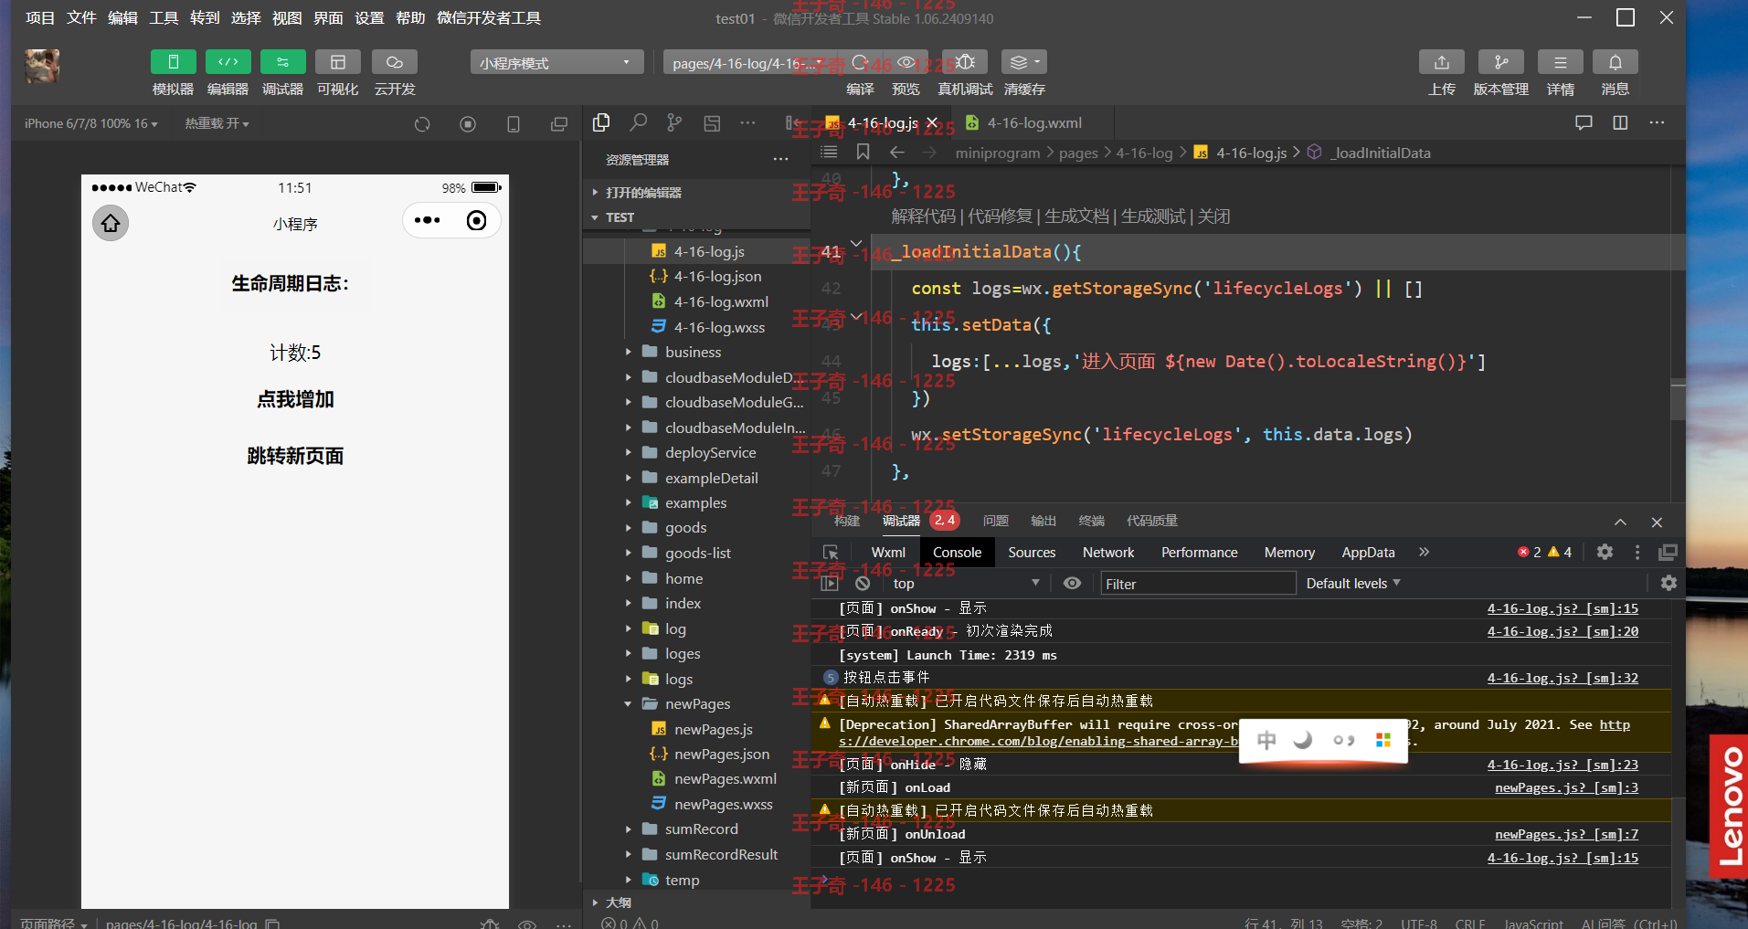Toggle the 编辑器 editor panel button
This screenshot has width=1748, height=929.
point(228,62)
